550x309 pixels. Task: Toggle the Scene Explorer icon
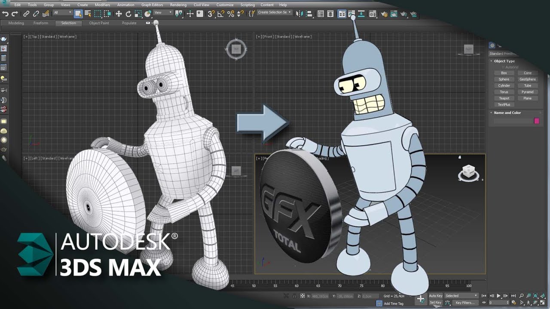[321, 14]
